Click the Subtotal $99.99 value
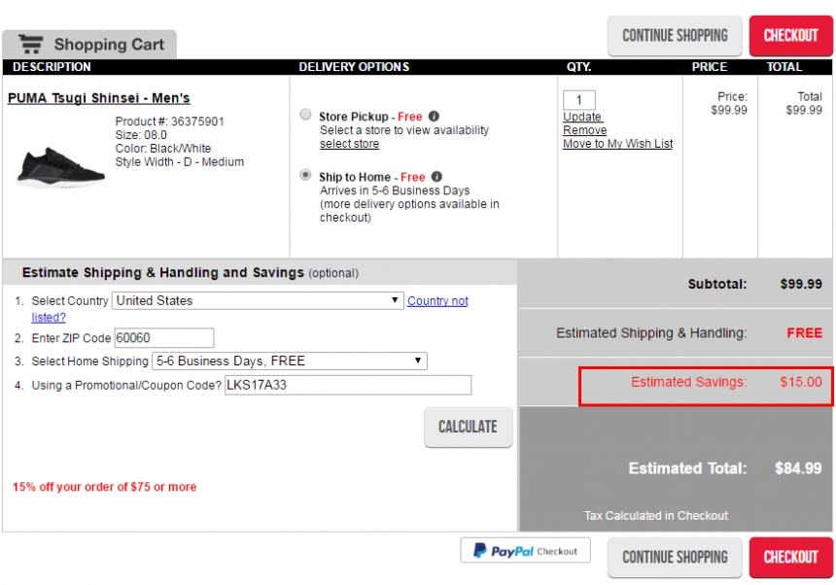 click(x=801, y=284)
